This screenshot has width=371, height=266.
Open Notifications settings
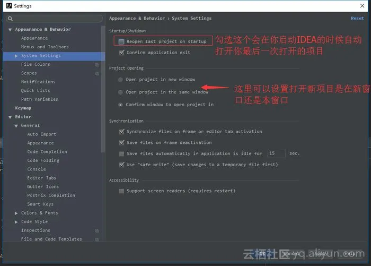click(x=38, y=82)
